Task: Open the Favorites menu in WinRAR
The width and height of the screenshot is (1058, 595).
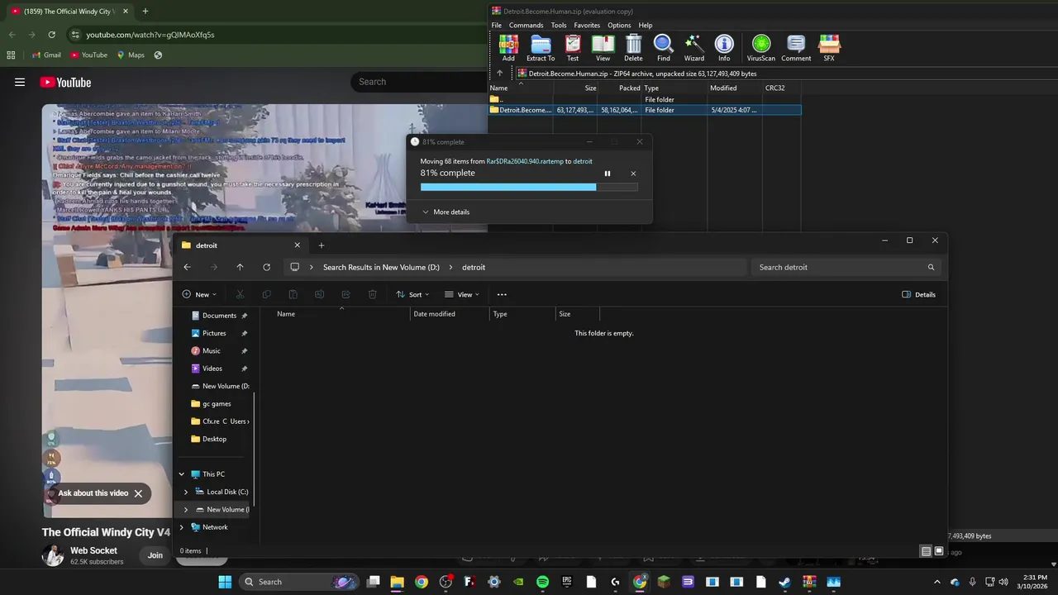Action: (587, 26)
